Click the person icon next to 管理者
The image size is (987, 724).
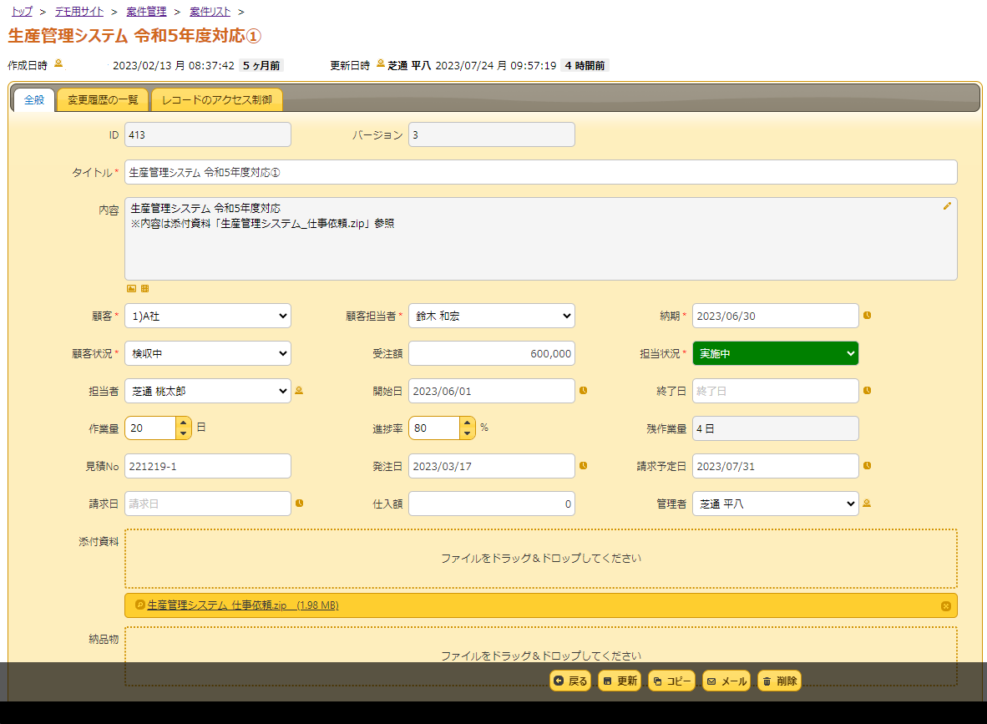click(867, 503)
